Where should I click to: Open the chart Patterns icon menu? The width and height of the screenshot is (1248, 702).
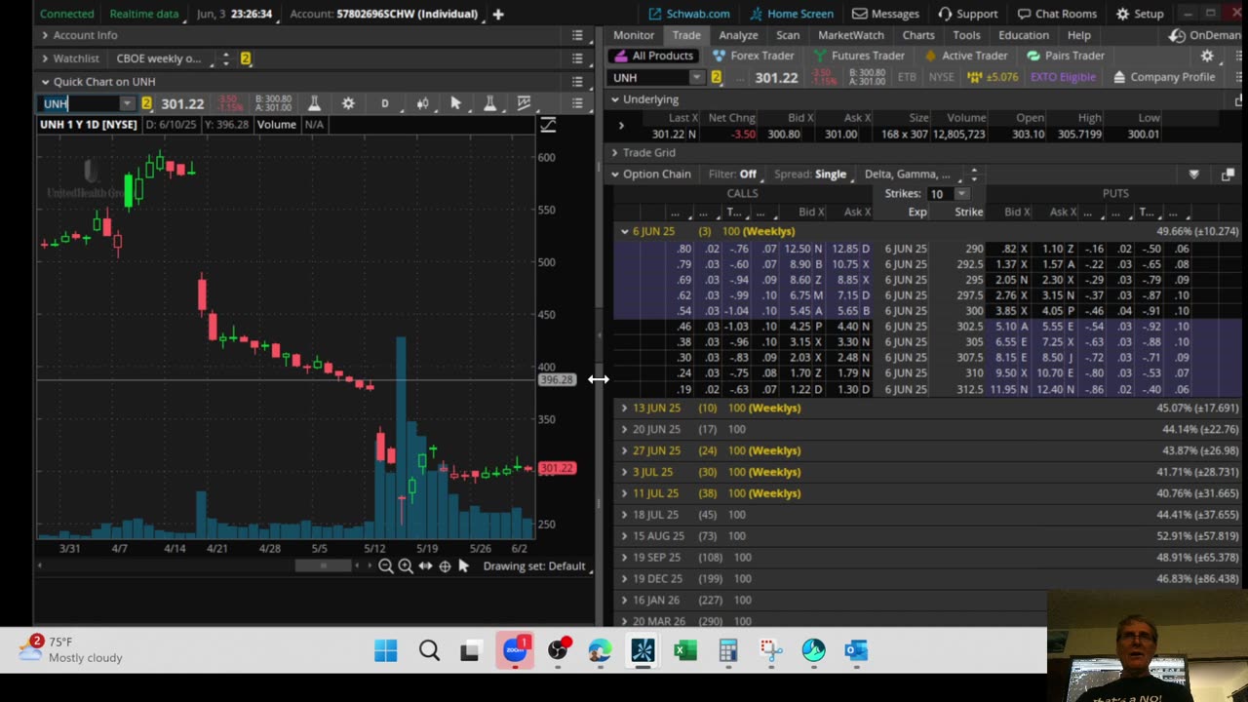524,103
